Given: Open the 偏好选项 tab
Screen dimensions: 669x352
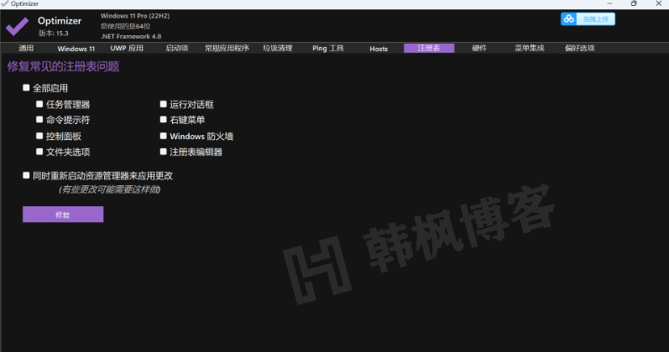Looking at the screenshot, I should pos(579,48).
